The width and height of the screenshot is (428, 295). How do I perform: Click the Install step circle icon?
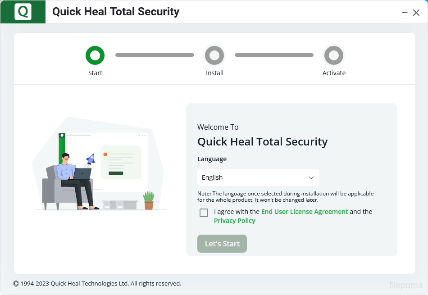(214, 55)
